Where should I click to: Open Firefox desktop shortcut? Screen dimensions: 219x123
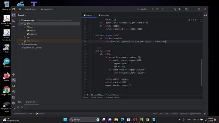pyautogui.click(x=7, y=77)
